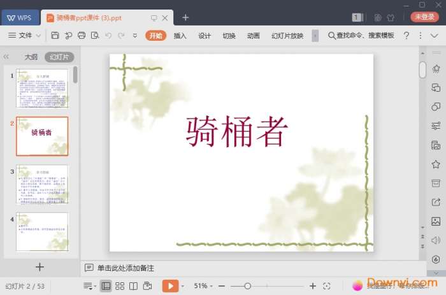This screenshot has height=295, width=446.
Task: Fit slide to window icon
Action: click(x=327, y=286)
